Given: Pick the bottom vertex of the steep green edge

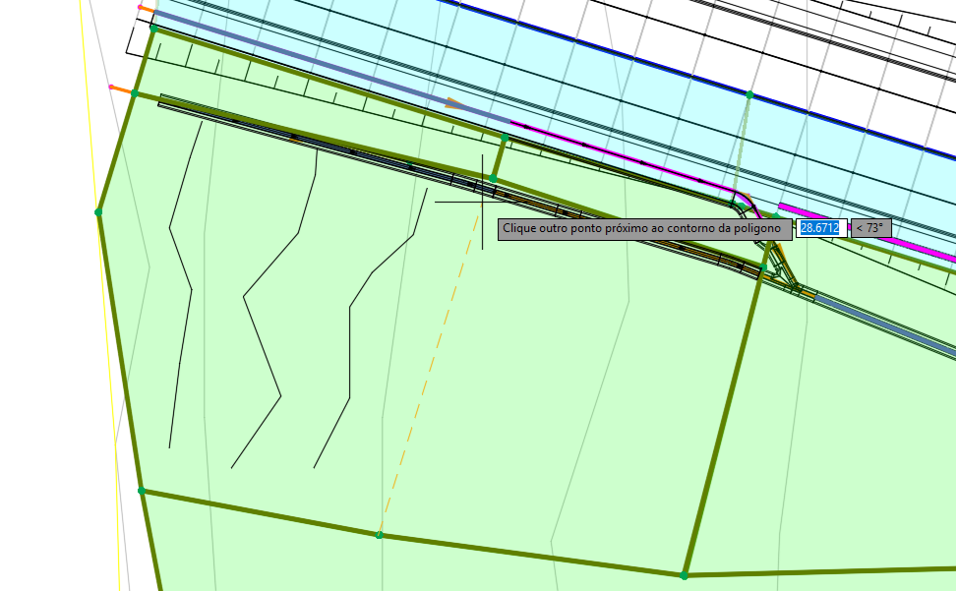Looking at the screenshot, I should coord(685,574).
